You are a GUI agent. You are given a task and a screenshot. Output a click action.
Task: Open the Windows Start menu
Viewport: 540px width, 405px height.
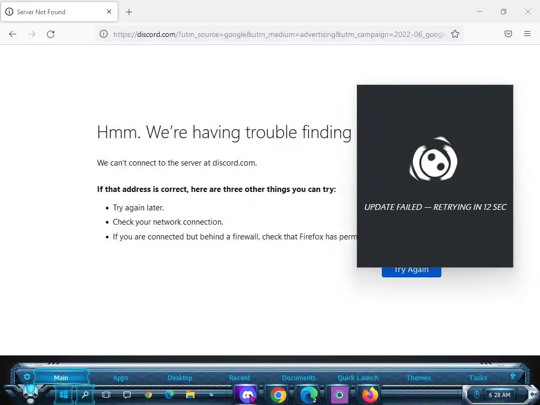[x=64, y=394]
